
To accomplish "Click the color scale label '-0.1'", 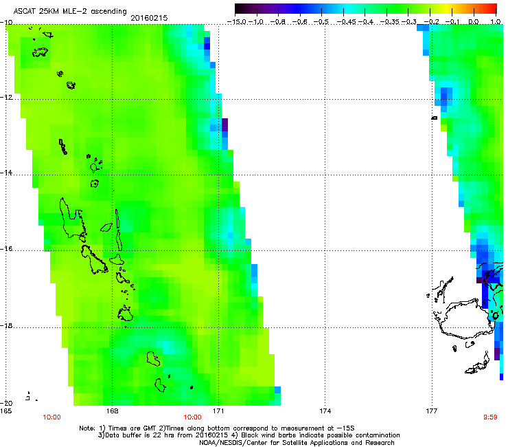I will pos(452,22).
